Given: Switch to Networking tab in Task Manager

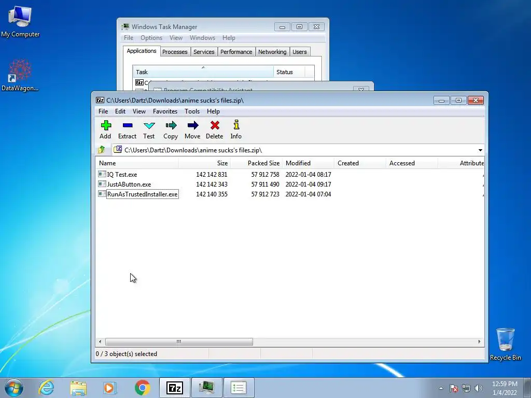Looking at the screenshot, I should pos(272,52).
